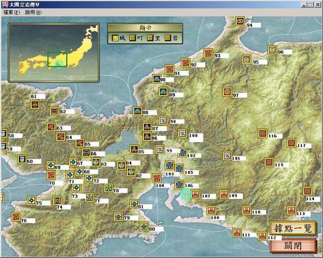The height and width of the screenshot is (258, 323).
Task: Click the red icon labeled 116
Action: tap(262, 133)
